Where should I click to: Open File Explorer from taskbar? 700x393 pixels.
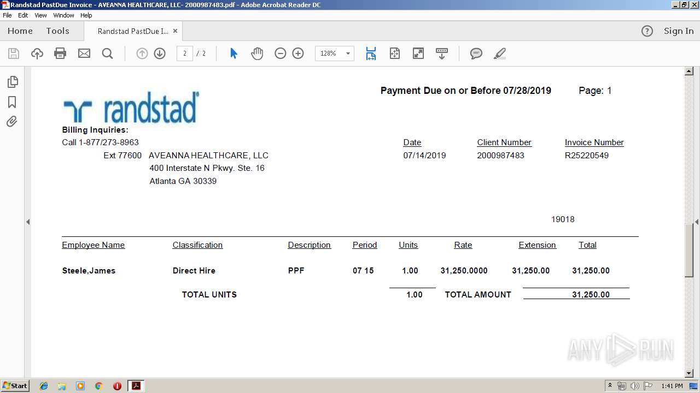click(x=62, y=386)
